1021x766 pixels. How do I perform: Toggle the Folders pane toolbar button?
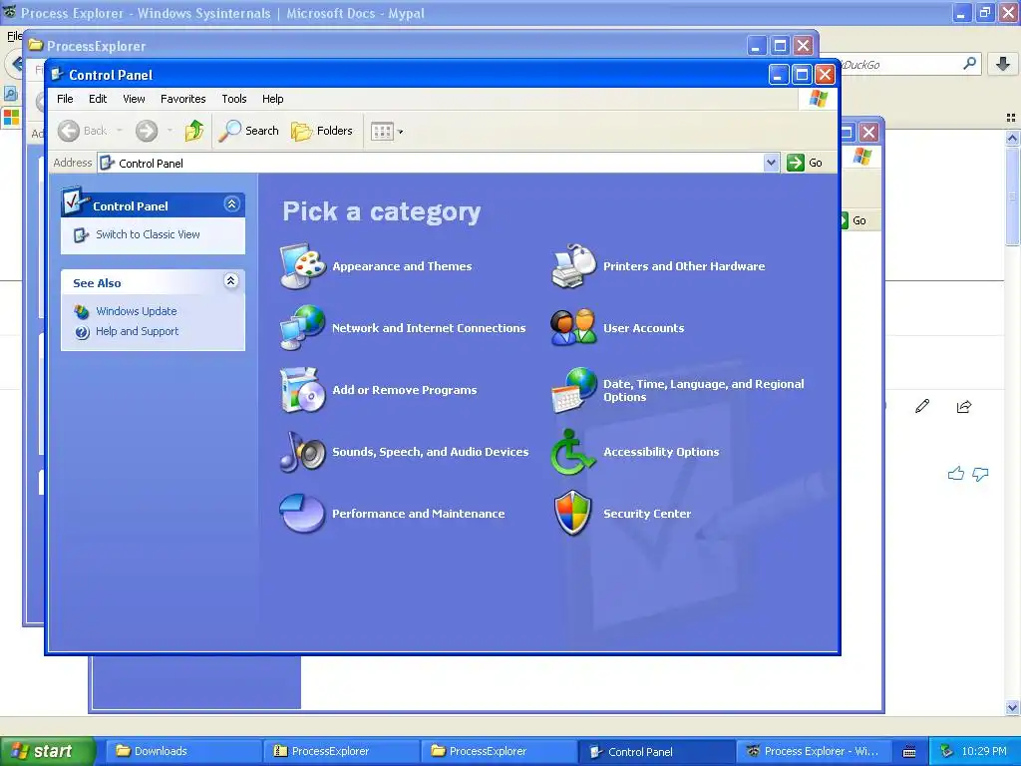coord(322,131)
